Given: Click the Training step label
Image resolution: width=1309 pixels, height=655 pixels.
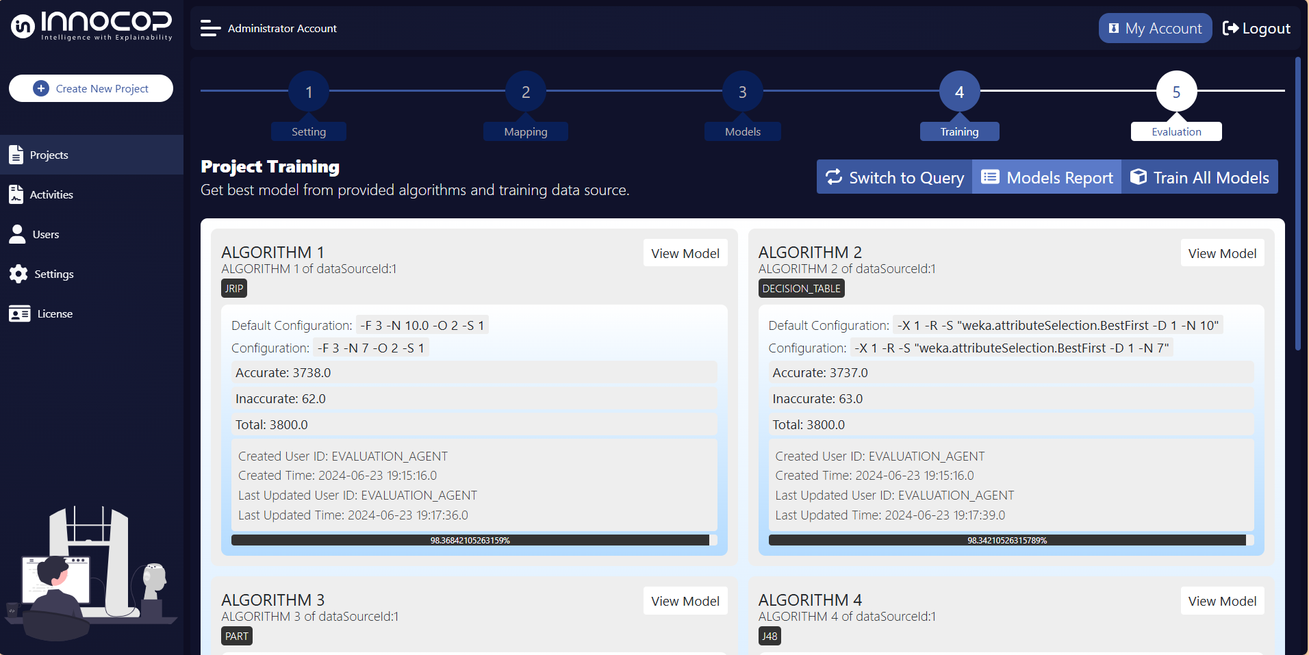Looking at the screenshot, I should point(960,131).
